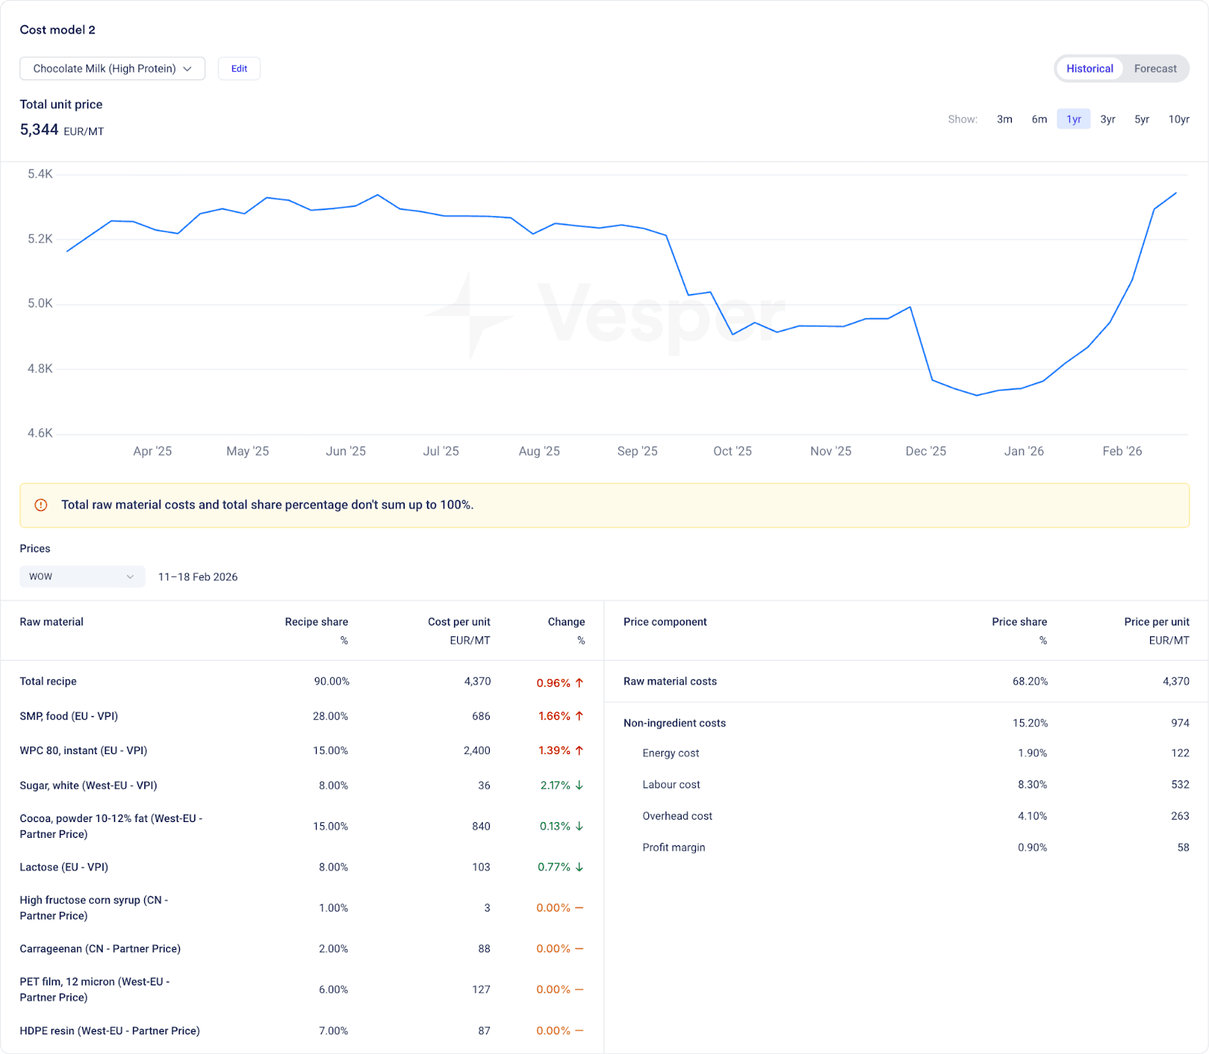Viewport: 1209px width, 1054px height.
Task: Click the up arrow for SMP food change
Action: (580, 716)
